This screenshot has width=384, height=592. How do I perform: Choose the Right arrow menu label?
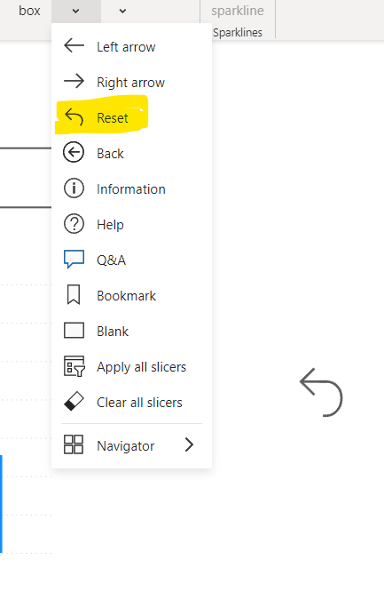(130, 83)
